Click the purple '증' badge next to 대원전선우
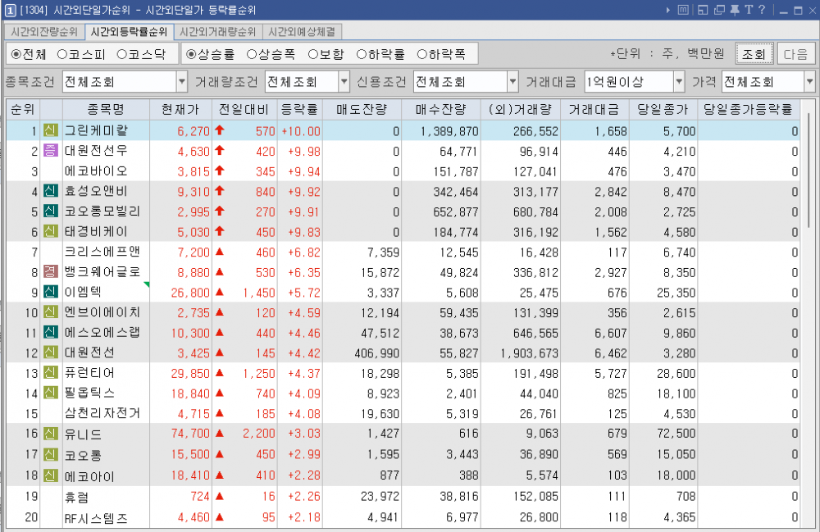Viewport: 820px width, 532px height. [51, 151]
